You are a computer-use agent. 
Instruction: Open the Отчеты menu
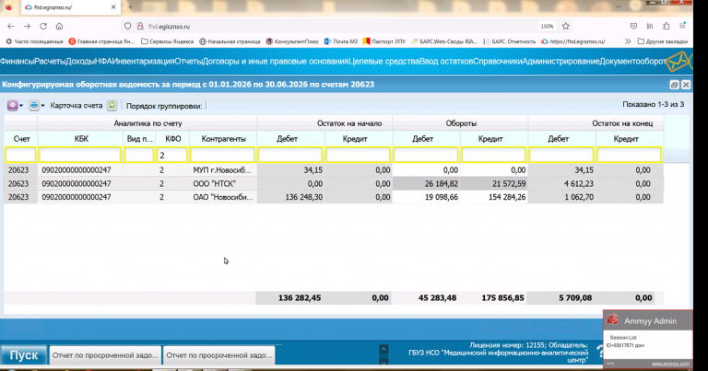[x=188, y=62]
